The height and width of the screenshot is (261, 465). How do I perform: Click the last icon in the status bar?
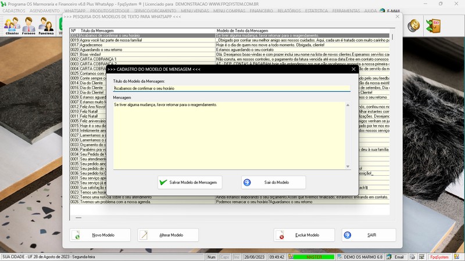457,257
